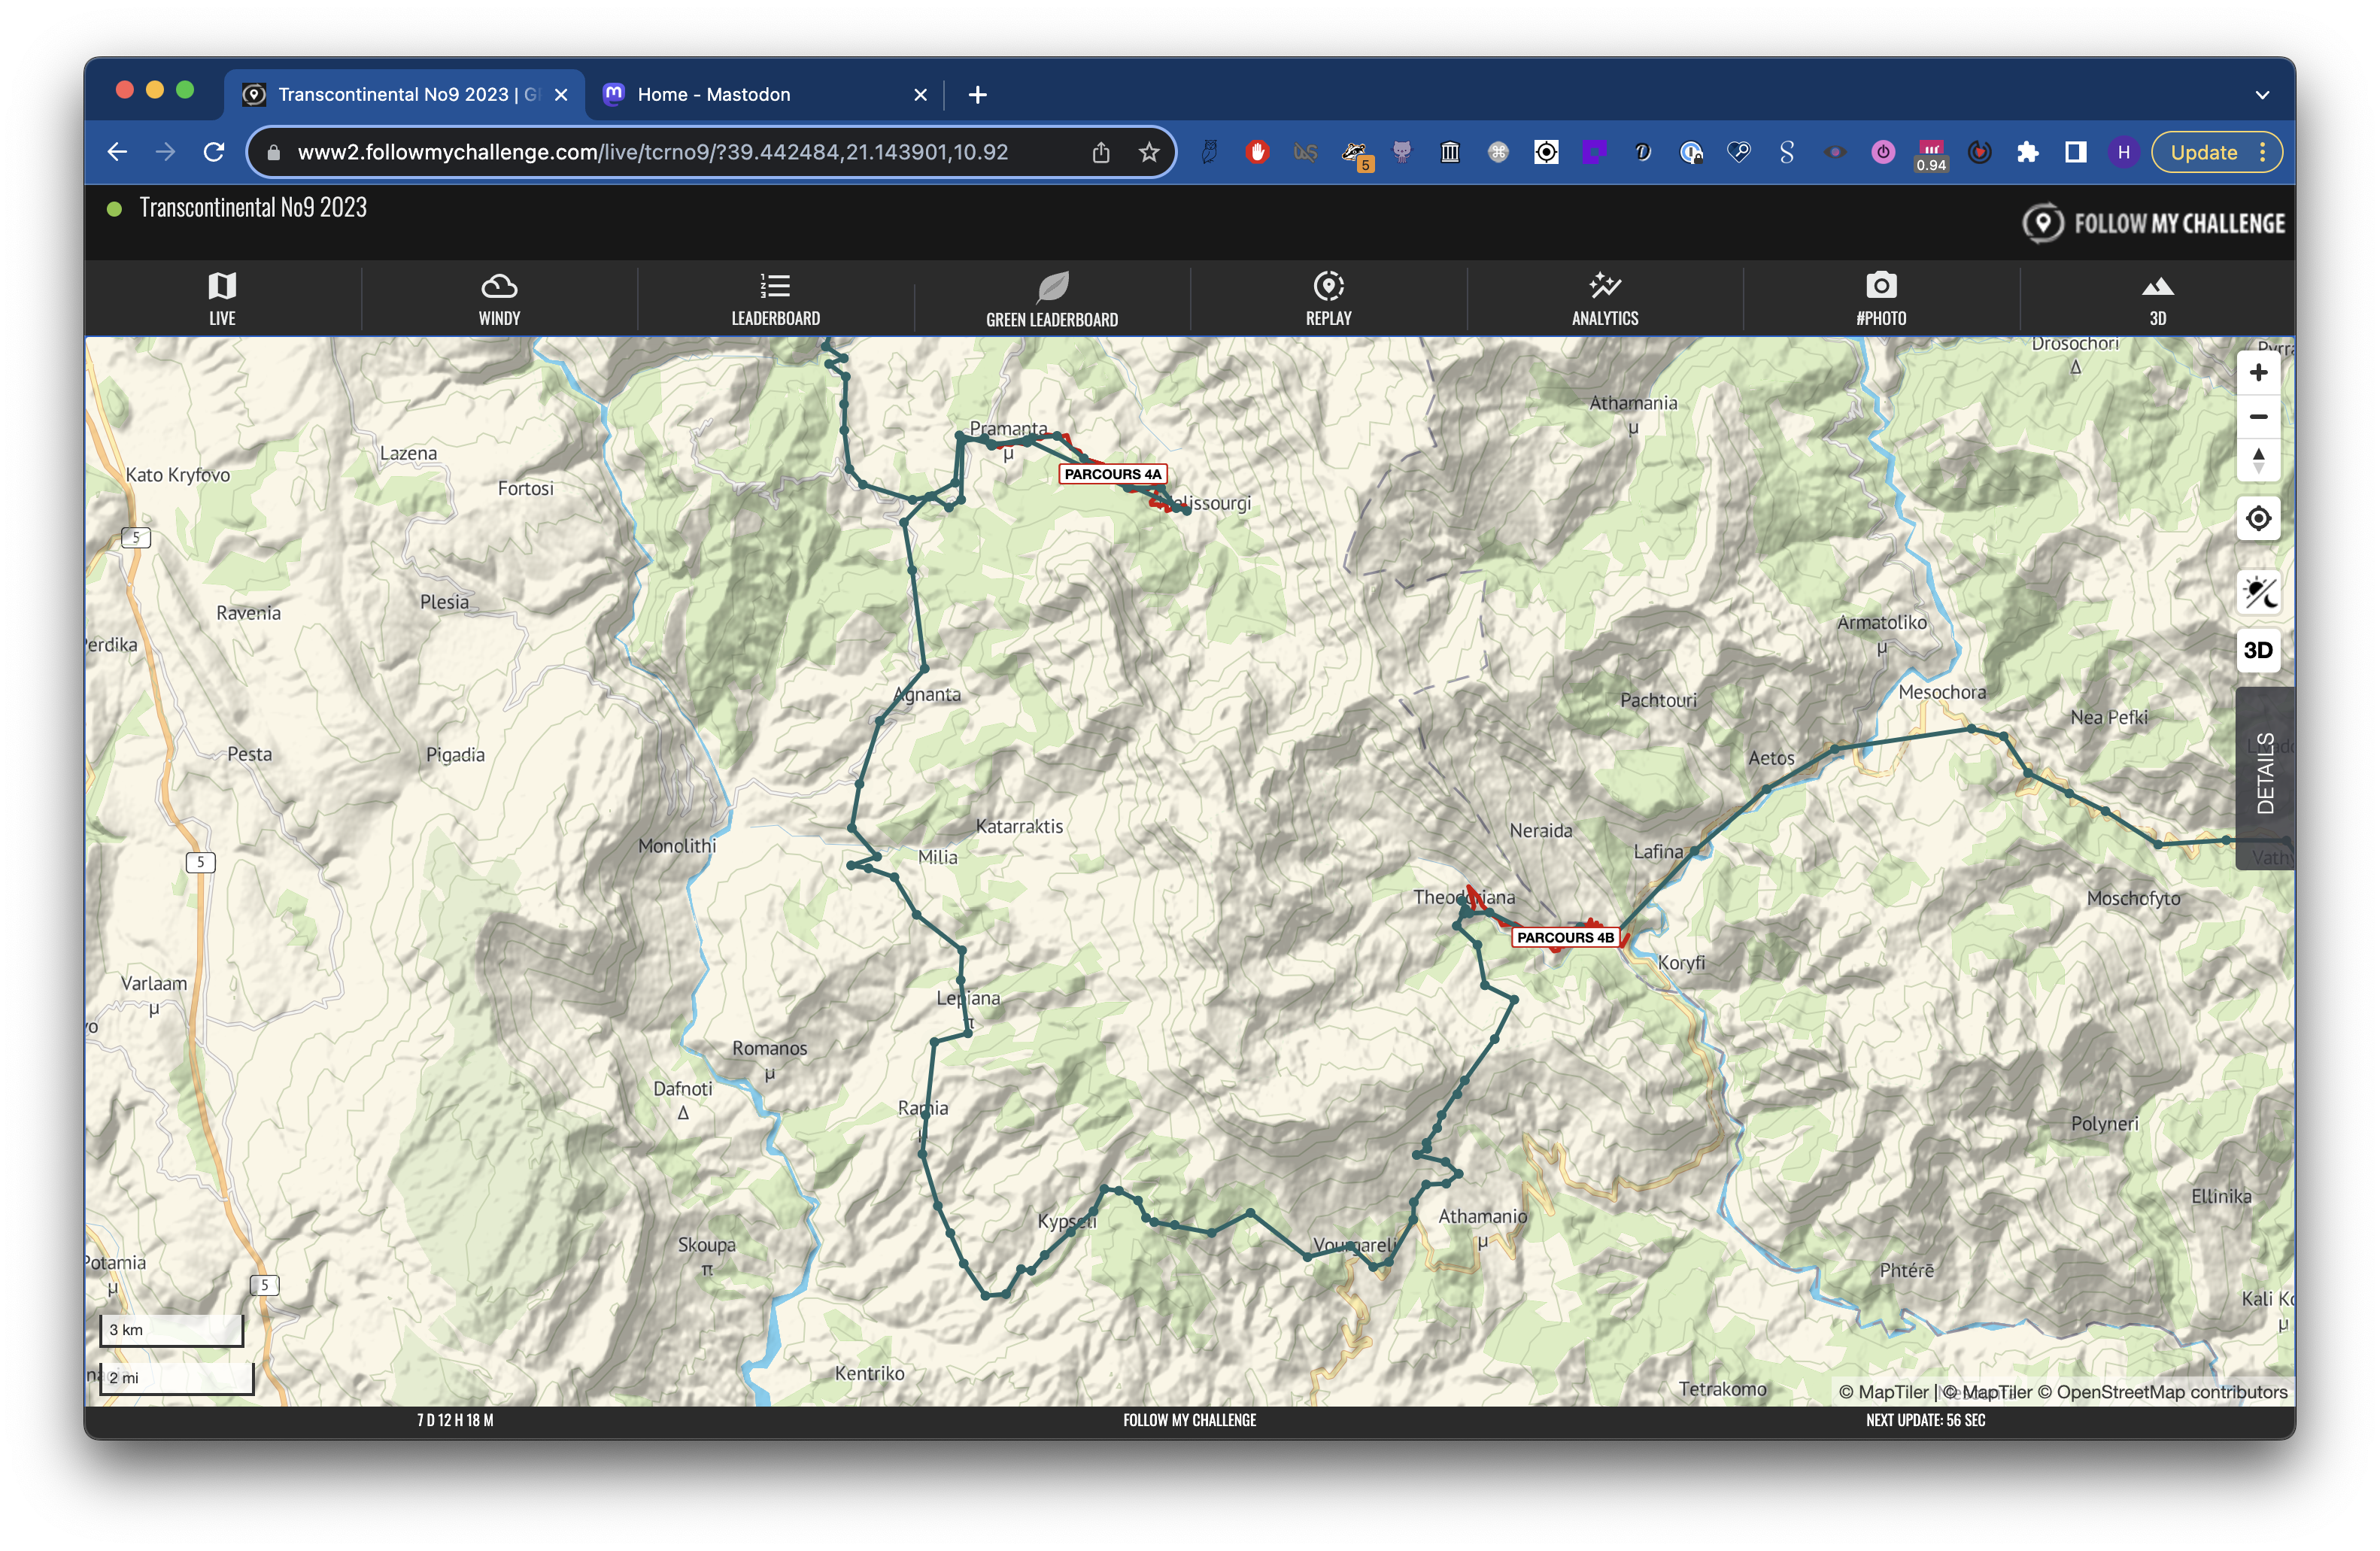Click the Pramanta town label
This screenshot has height=1551, width=2380.
(1008, 429)
